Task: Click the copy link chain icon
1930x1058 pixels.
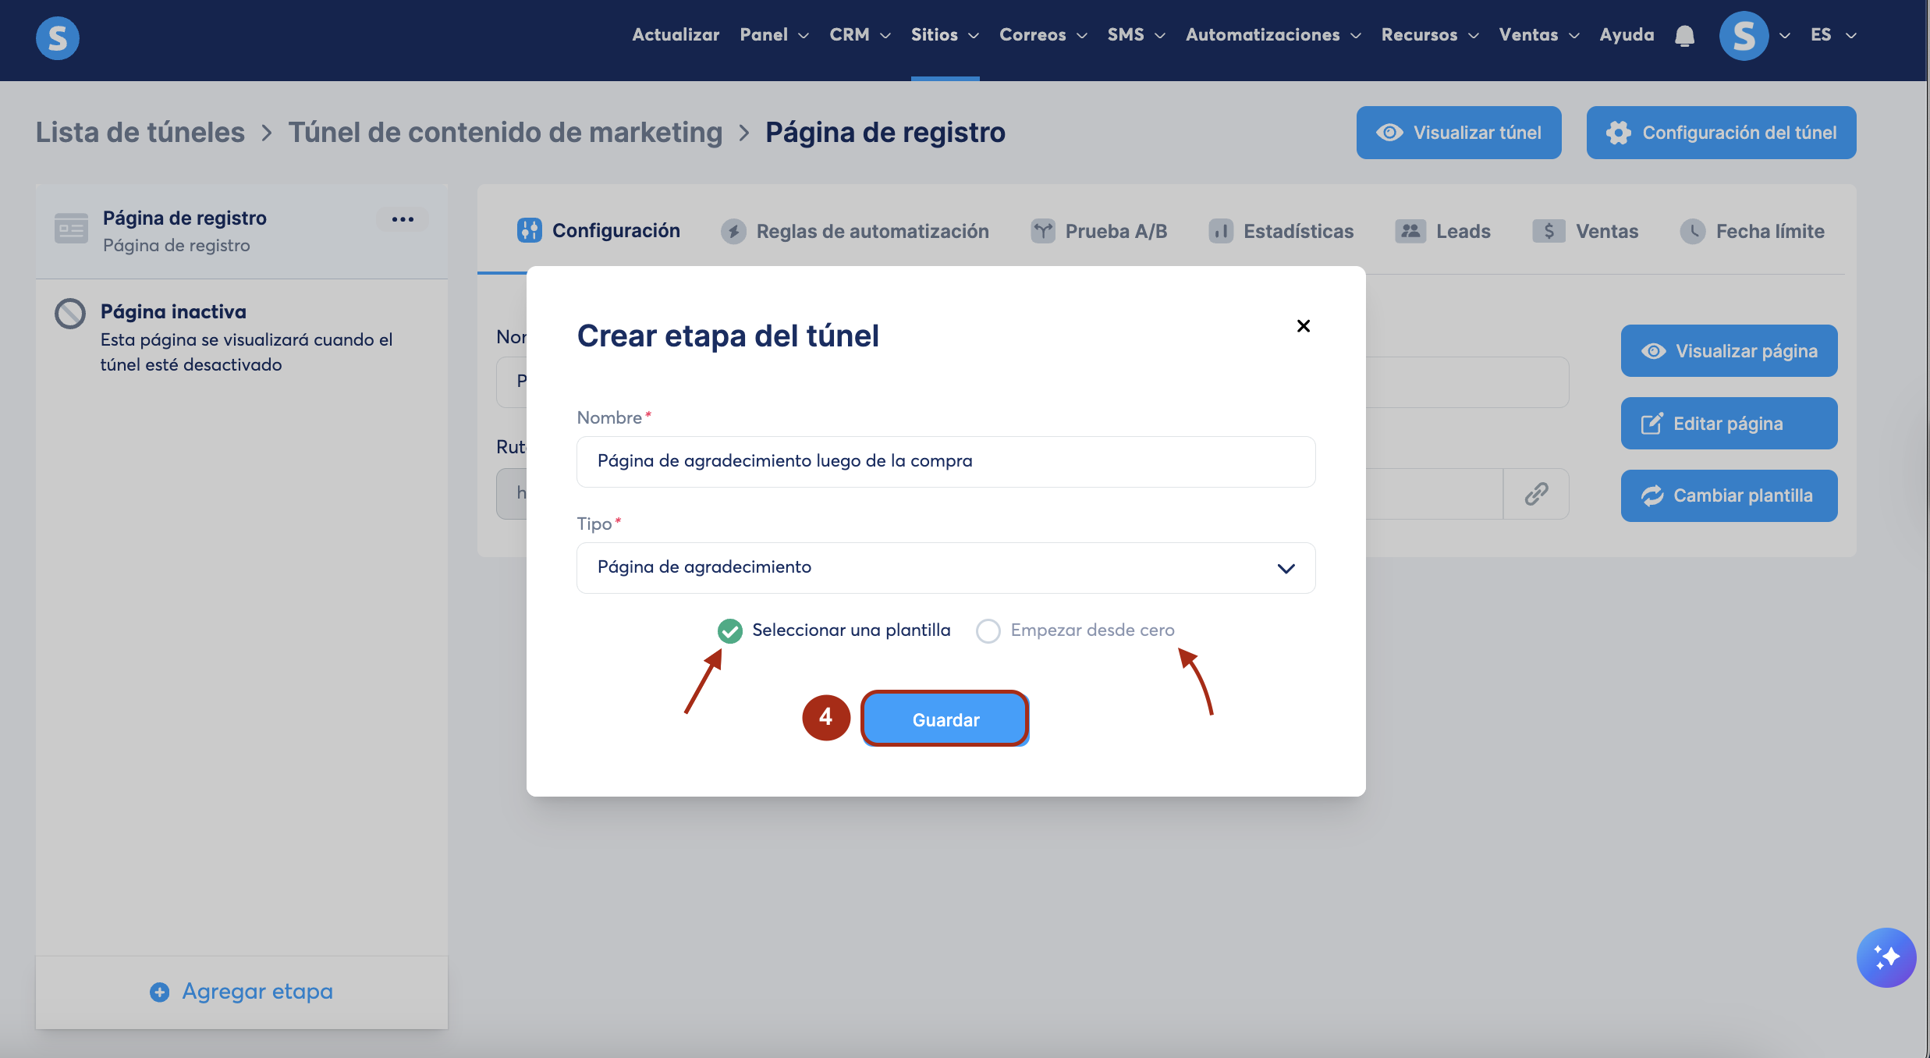Action: click(x=1536, y=494)
